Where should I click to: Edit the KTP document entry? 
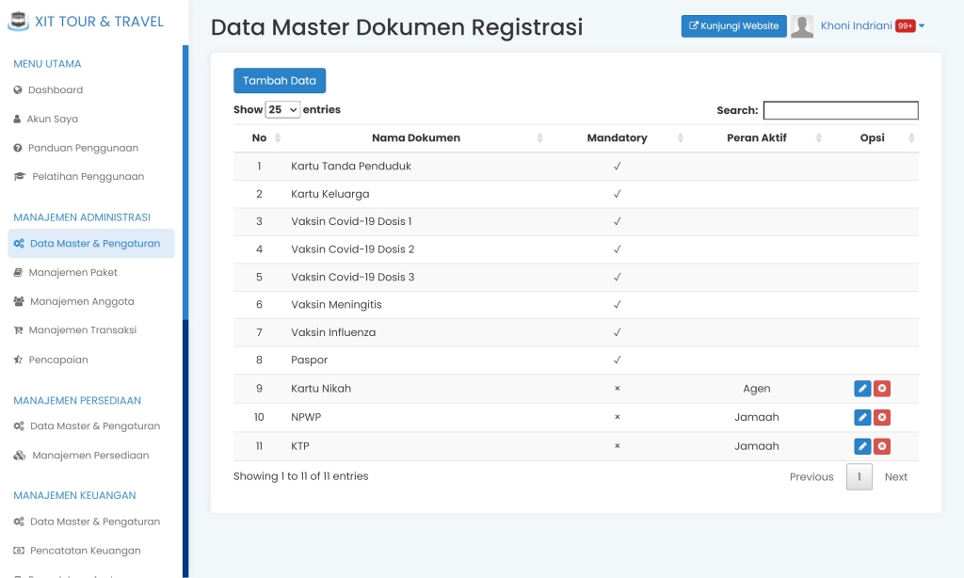[x=862, y=445]
